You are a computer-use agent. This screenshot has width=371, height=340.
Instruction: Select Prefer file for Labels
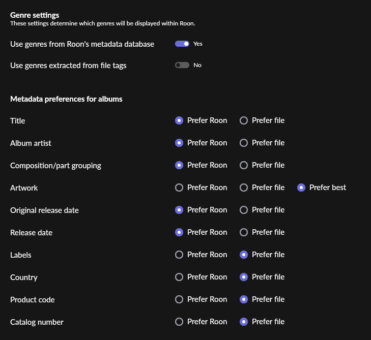click(244, 255)
